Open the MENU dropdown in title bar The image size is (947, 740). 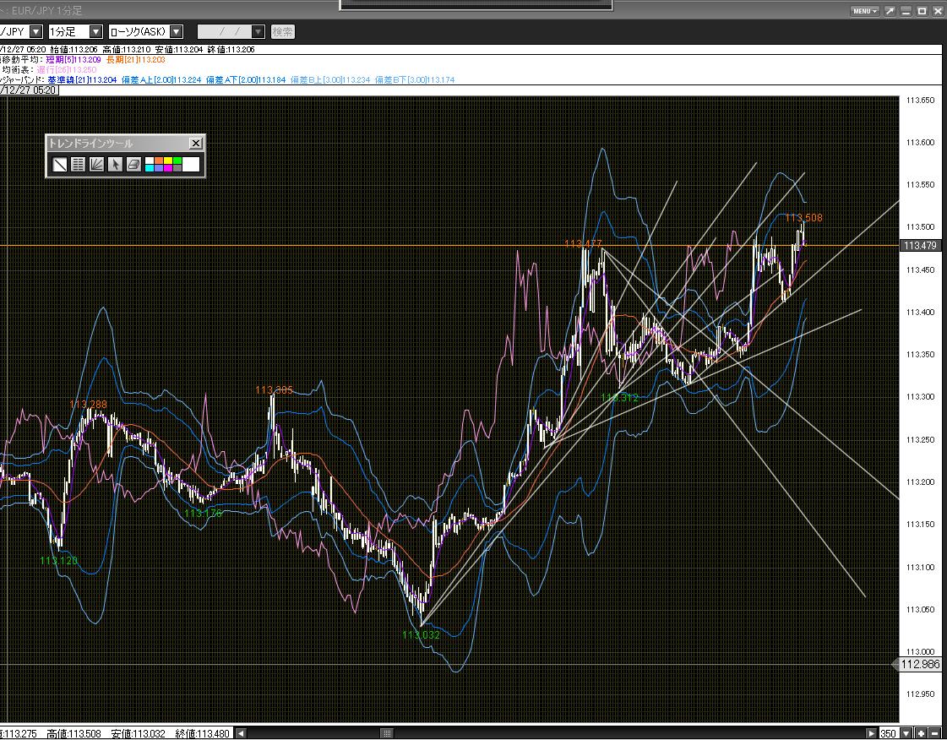click(865, 11)
